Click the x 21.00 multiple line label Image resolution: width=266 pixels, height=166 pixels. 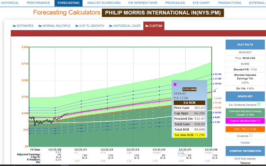tap(217, 79)
